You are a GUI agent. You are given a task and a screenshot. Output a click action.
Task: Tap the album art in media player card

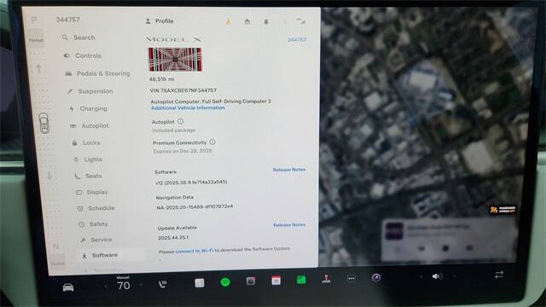pyautogui.click(x=394, y=231)
